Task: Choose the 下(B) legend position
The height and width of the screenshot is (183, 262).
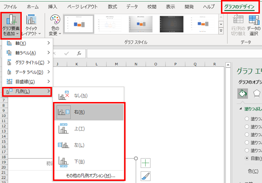Action: tap(89, 162)
